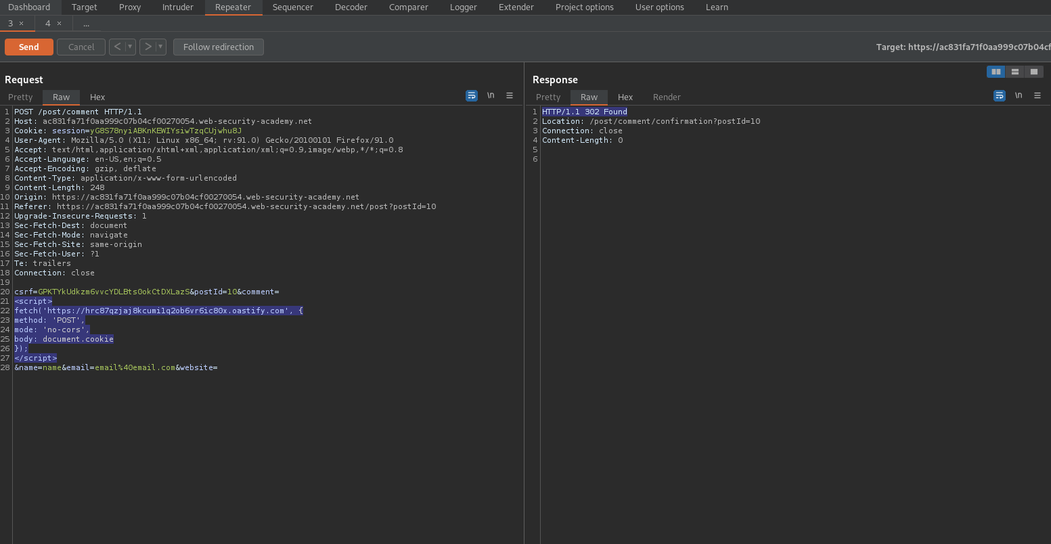Toggle non-printable characters \n in Request panel
Viewport: 1051px width, 544px height.
[491, 96]
